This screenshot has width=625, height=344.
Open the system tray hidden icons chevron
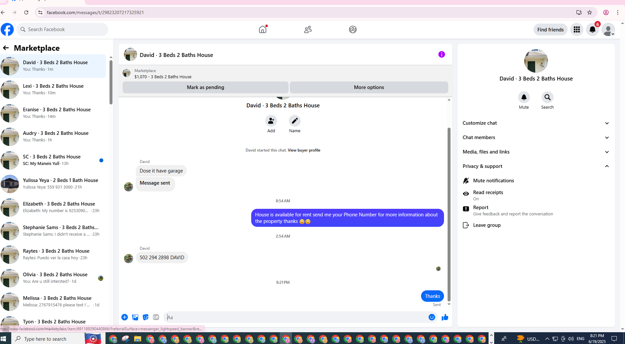(547, 339)
